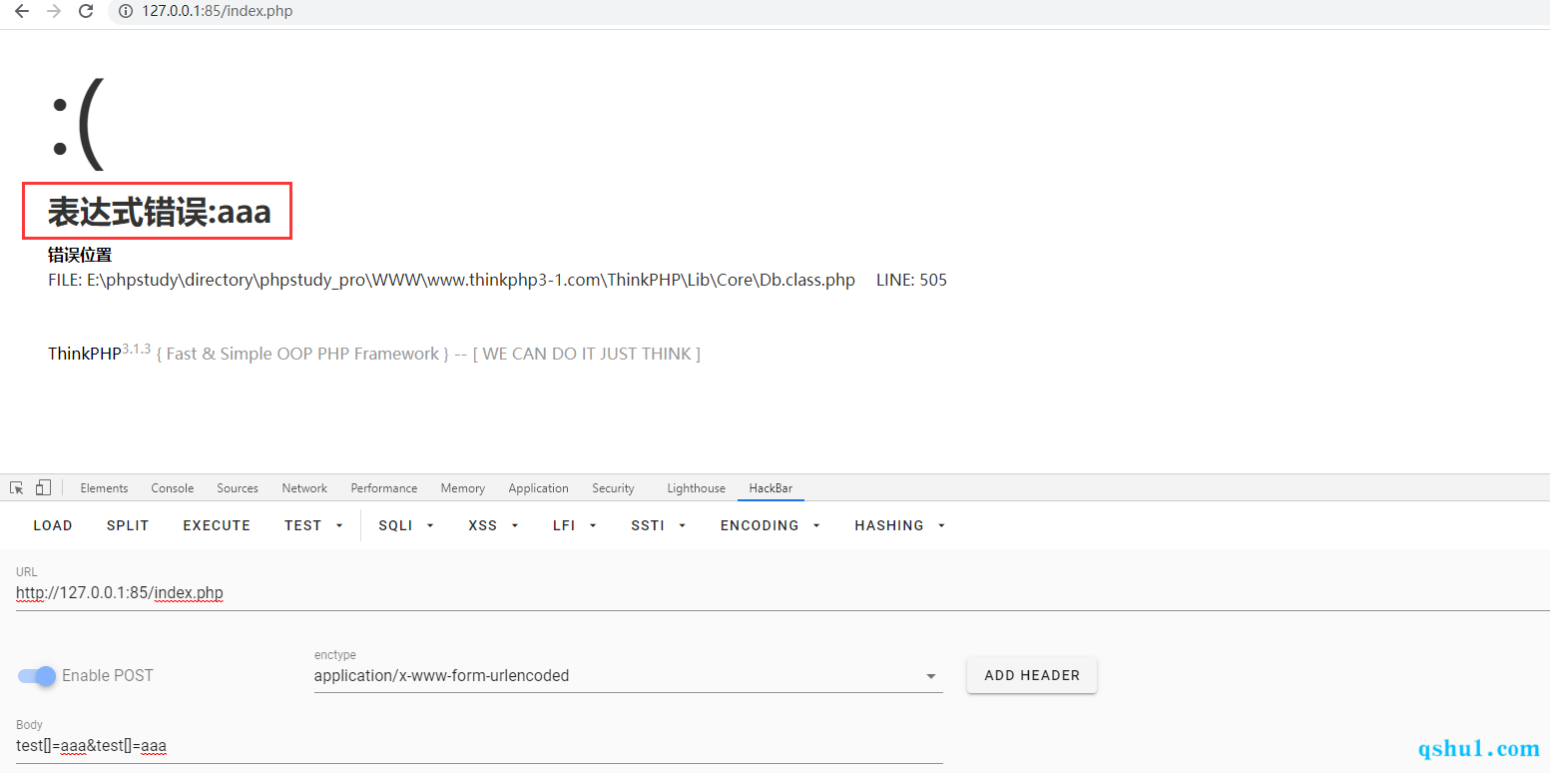Click the LOAD button in HackBar

(53, 525)
